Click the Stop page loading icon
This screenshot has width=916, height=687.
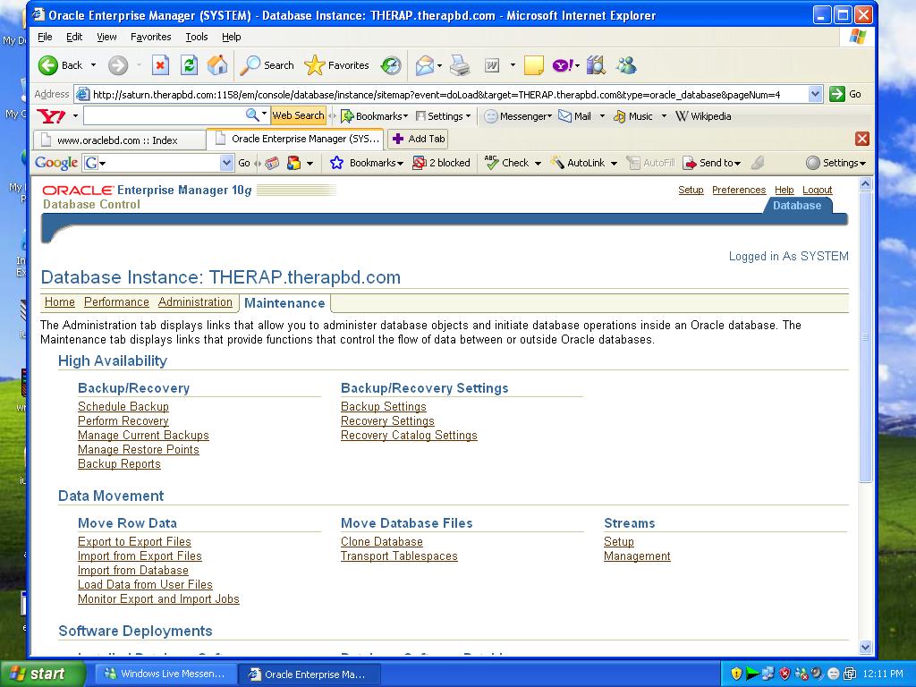coord(160,65)
